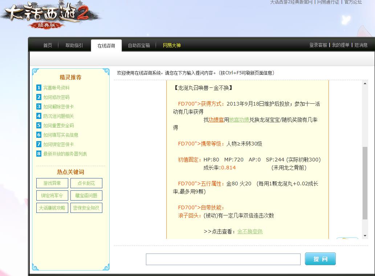Screen dimensions: 375x276
Task: Click number 8 icon beside 最新开放的服务器列表
Action: (x=39, y=154)
